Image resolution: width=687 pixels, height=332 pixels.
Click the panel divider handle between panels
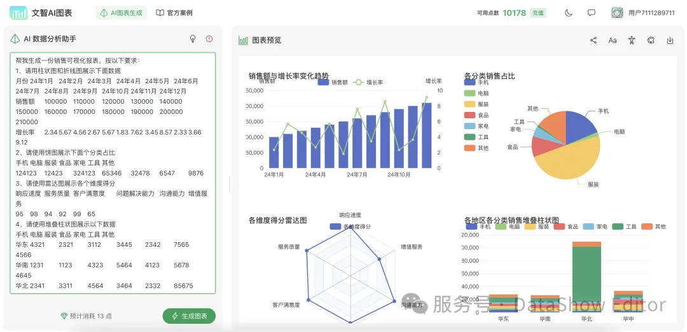pos(230,184)
